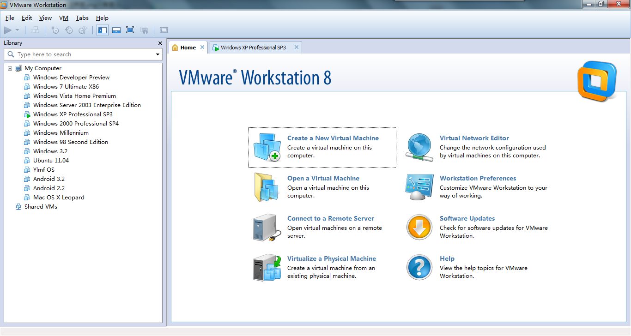Select Windows 3.2 VM
Image resolution: width=631 pixels, height=336 pixels.
click(x=50, y=151)
